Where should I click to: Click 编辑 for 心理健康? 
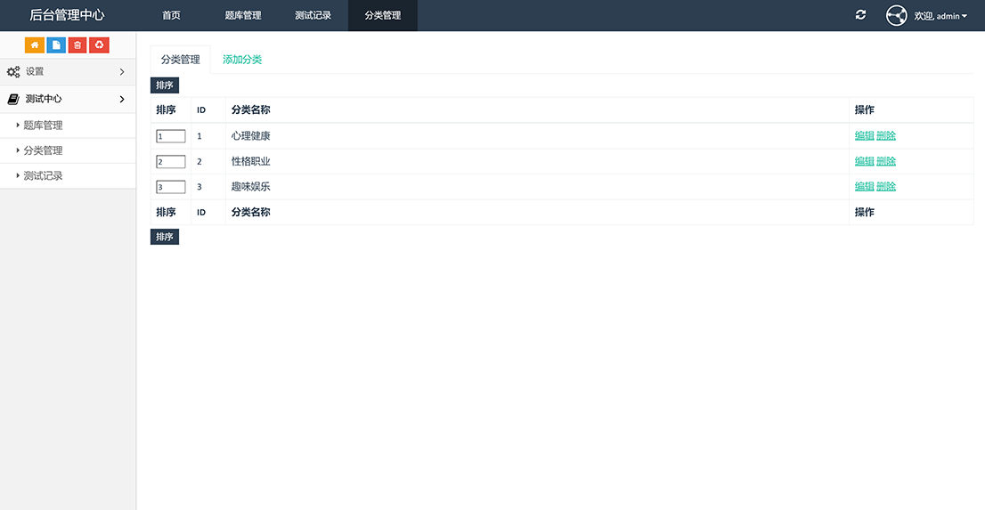(x=865, y=135)
